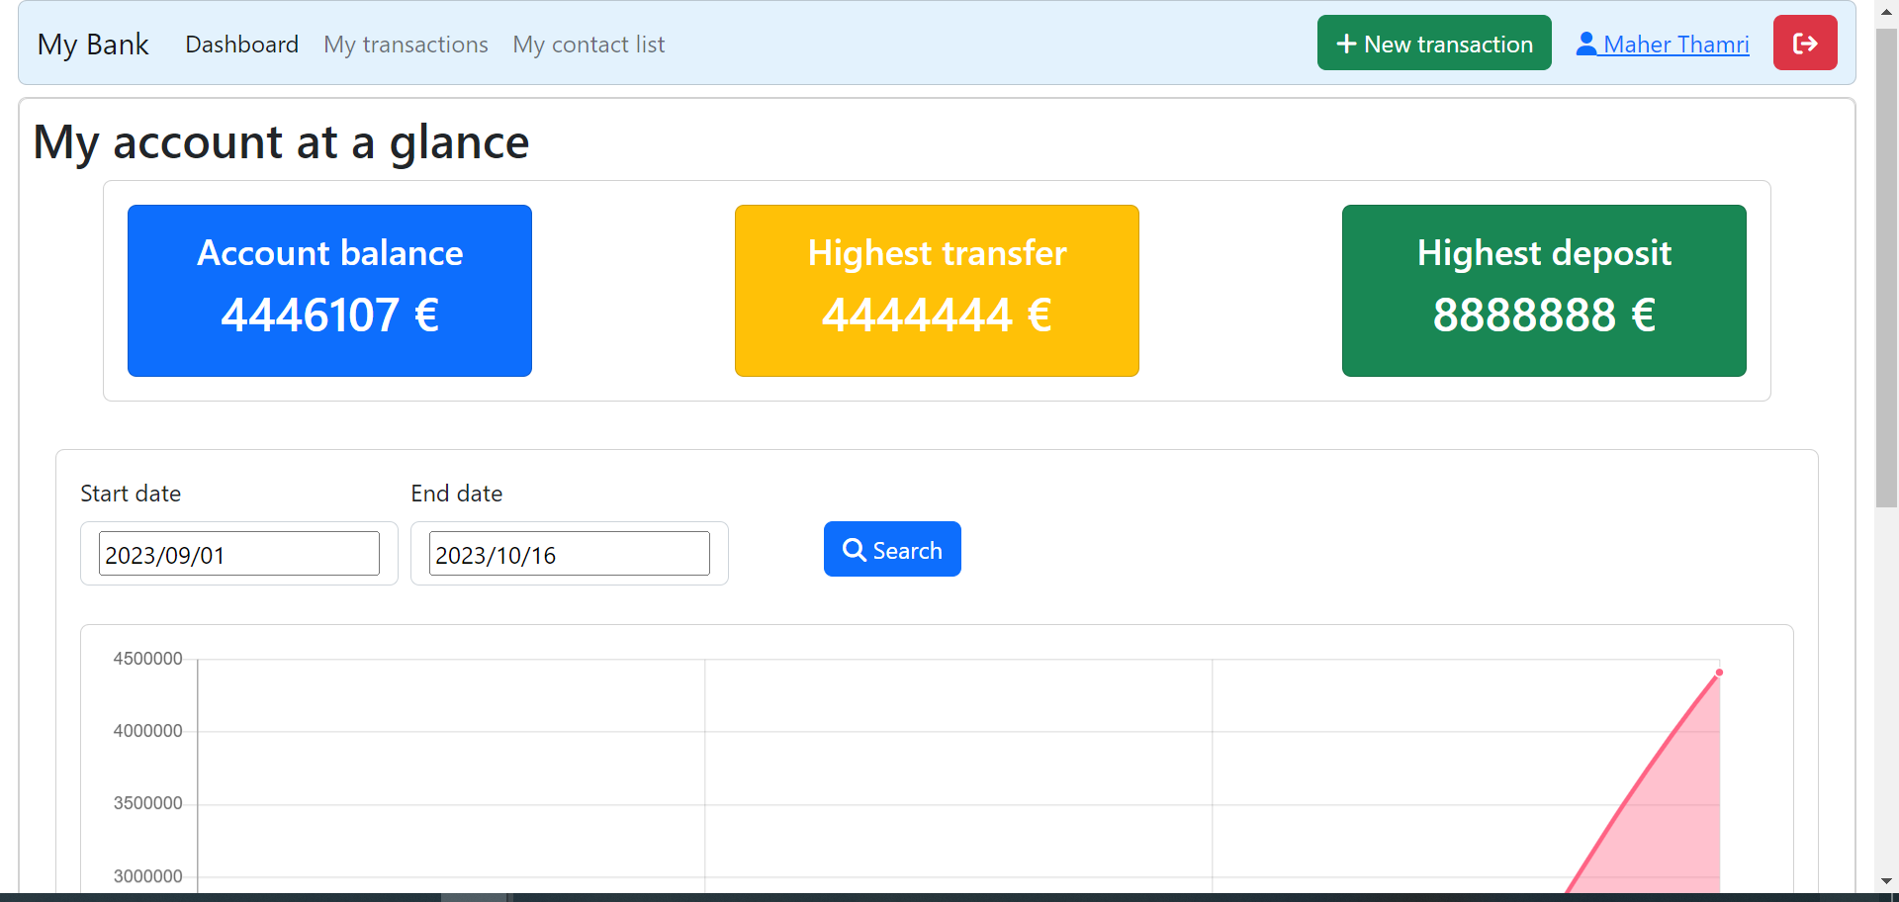Click the magnifier icon in Search button

pyautogui.click(x=854, y=550)
